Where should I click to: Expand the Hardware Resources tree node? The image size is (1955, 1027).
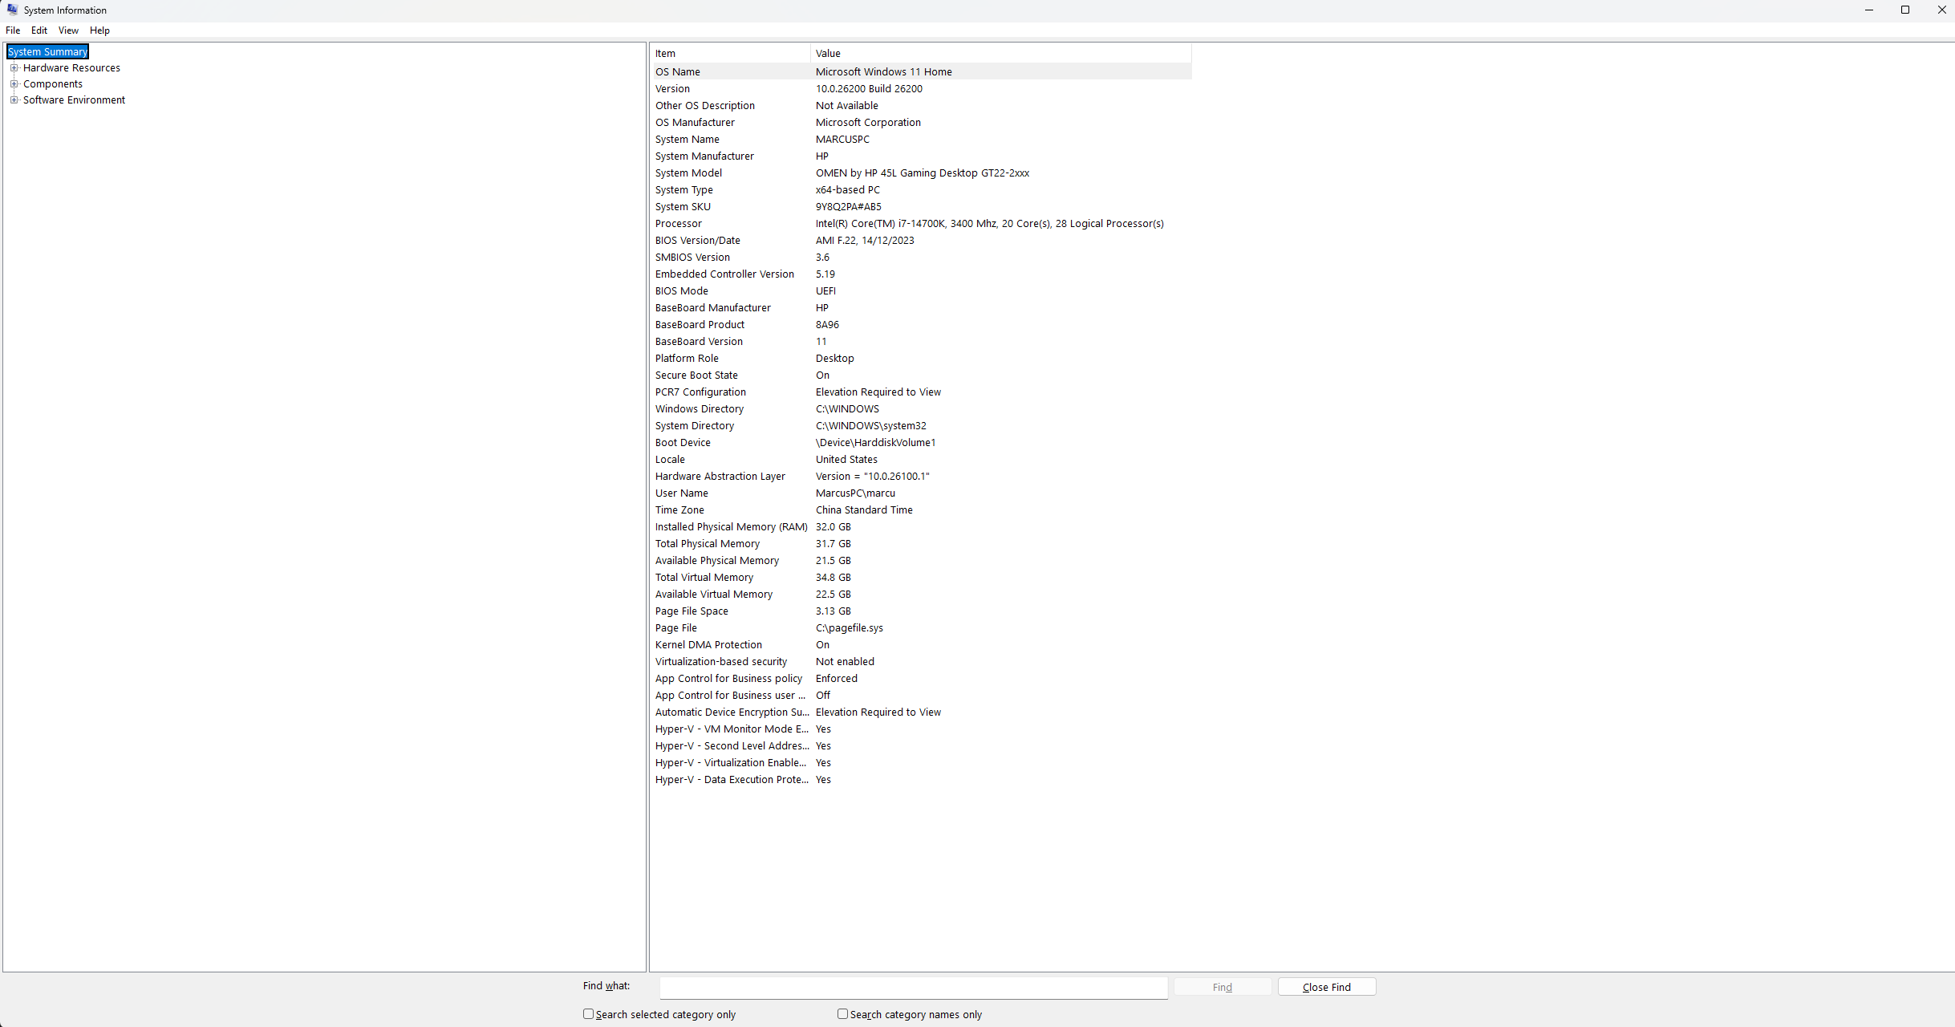tap(14, 68)
